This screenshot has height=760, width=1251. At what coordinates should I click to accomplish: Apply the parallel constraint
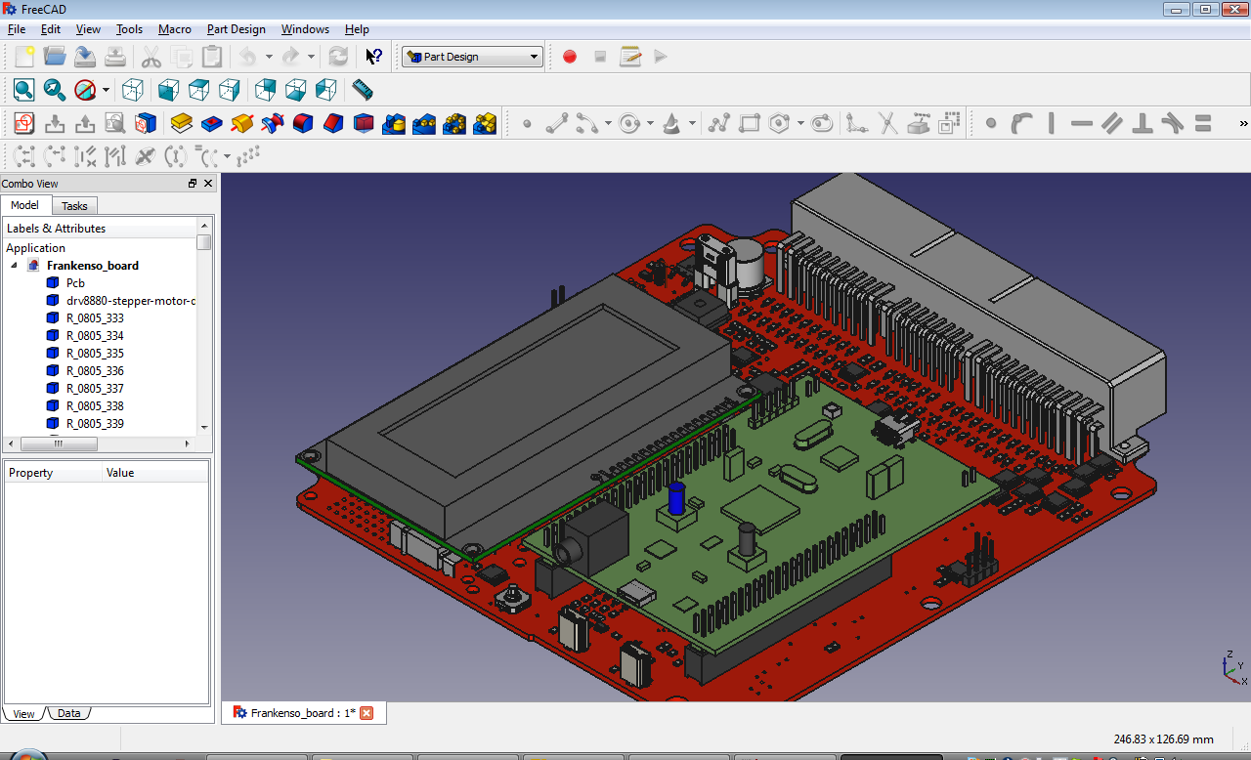tap(1112, 123)
